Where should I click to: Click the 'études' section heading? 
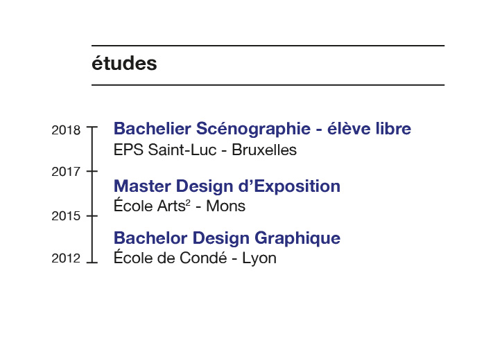[124, 63]
